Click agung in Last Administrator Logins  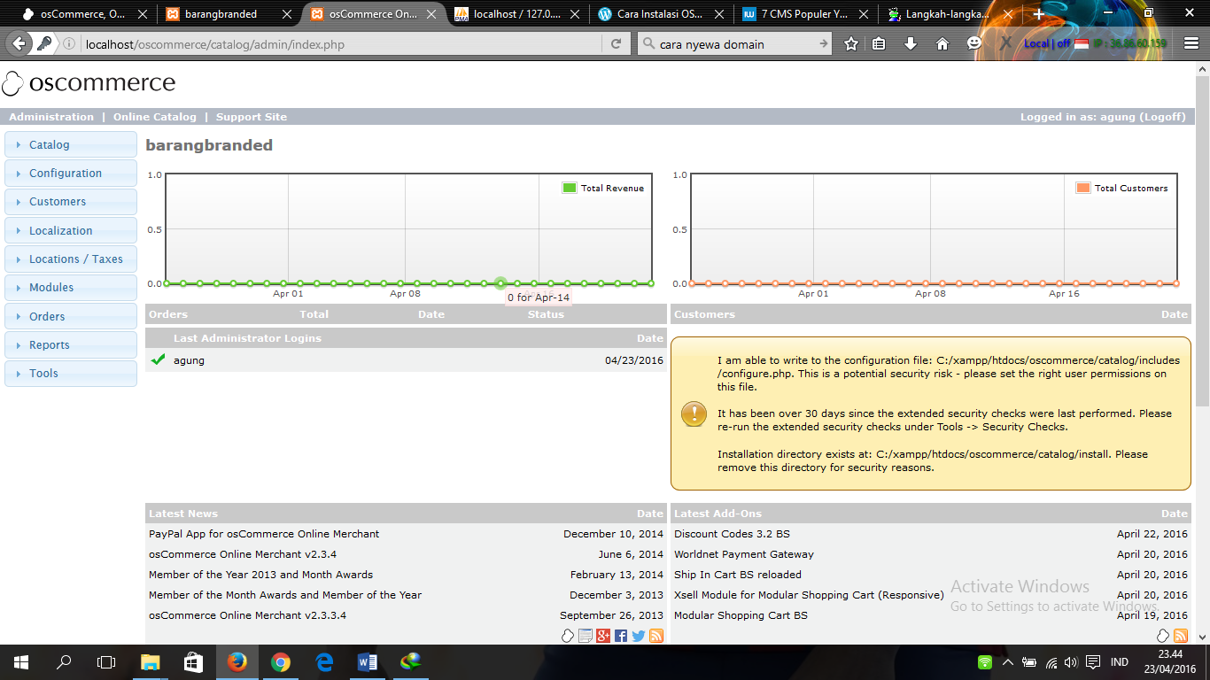coord(189,360)
